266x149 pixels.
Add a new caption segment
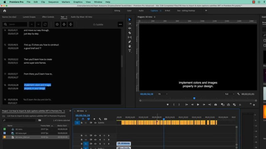tap(57, 24)
